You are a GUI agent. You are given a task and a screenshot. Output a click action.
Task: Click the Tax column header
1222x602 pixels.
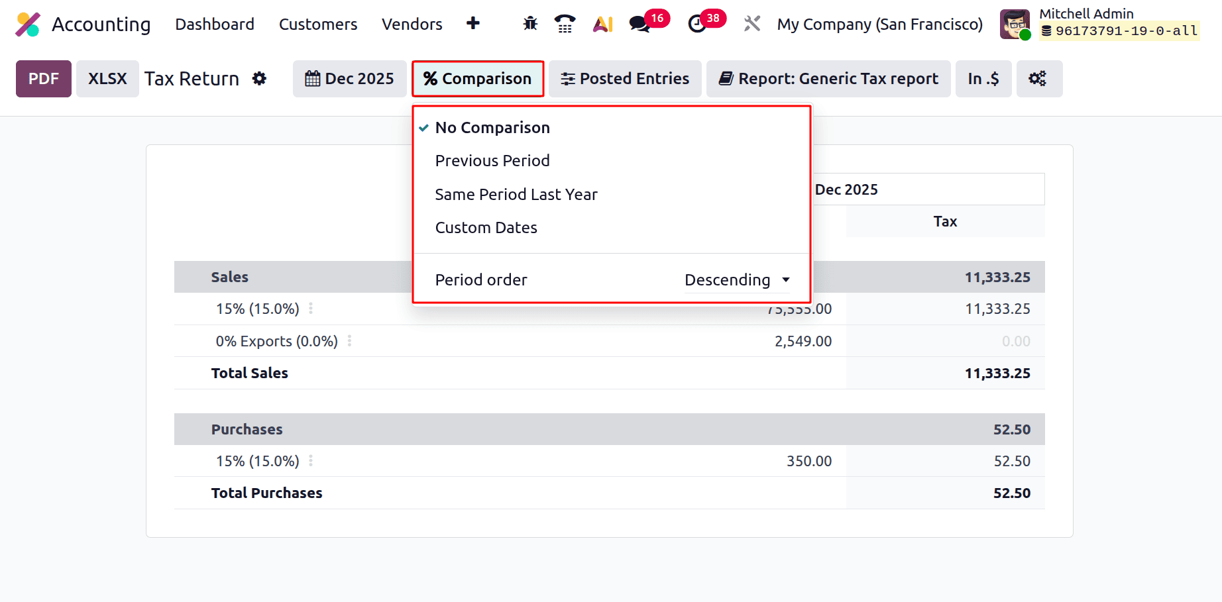[945, 221]
